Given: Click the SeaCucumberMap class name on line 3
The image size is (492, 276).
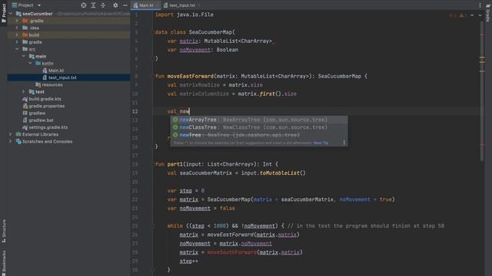Looking at the screenshot, I should 210,32.
